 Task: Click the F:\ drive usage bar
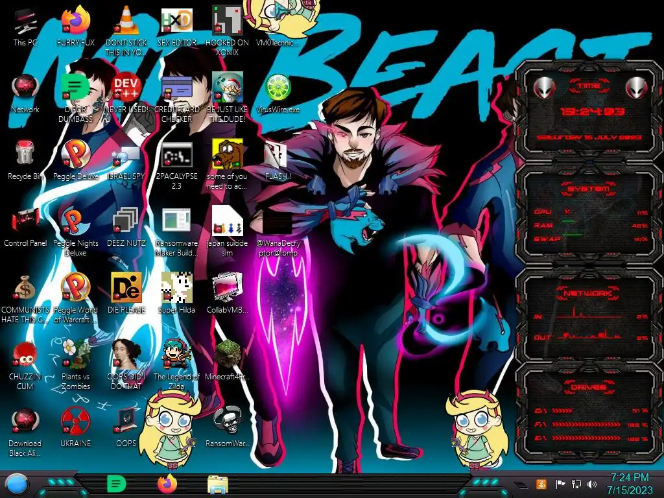[591, 424]
